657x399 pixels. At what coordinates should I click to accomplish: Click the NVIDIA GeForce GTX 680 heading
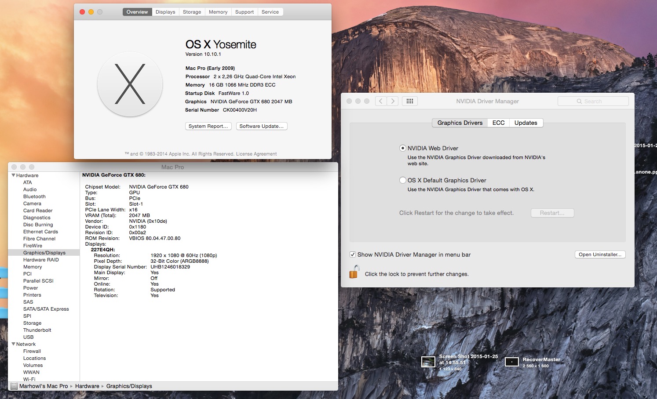[x=114, y=175]
